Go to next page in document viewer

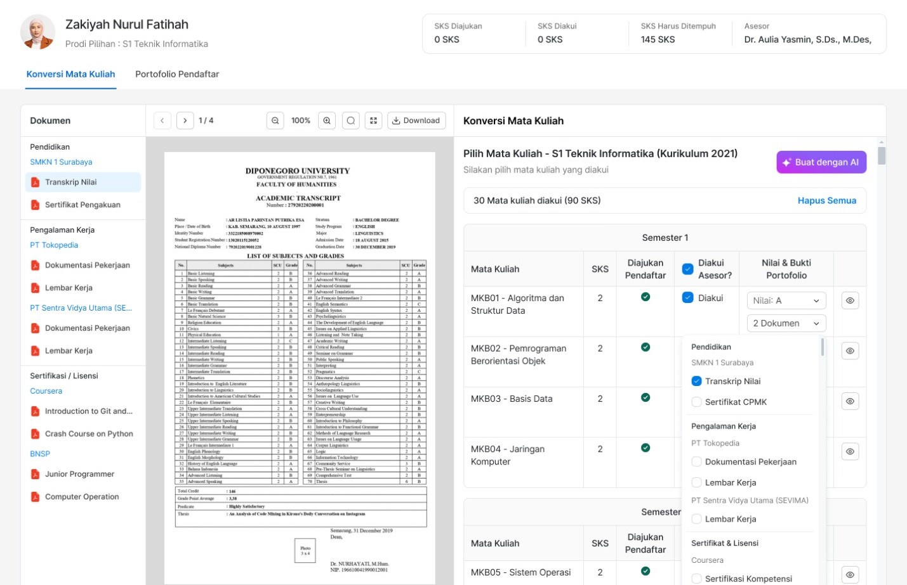185,120
